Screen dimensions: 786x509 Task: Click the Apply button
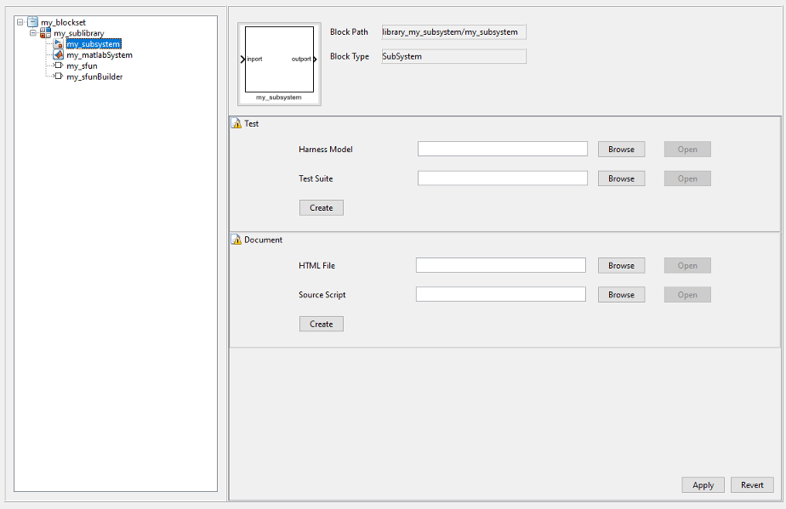click(703, 485)
